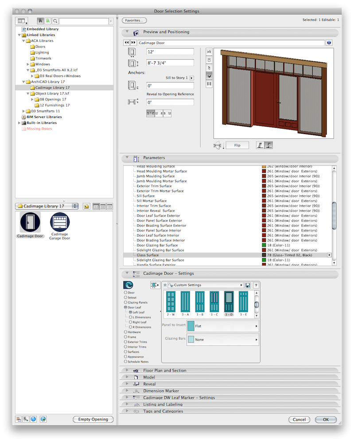Select the Surfaces radio option
The width and height of the screenshot is (354, 442).
pyautogui.click(x=125, y=352)
